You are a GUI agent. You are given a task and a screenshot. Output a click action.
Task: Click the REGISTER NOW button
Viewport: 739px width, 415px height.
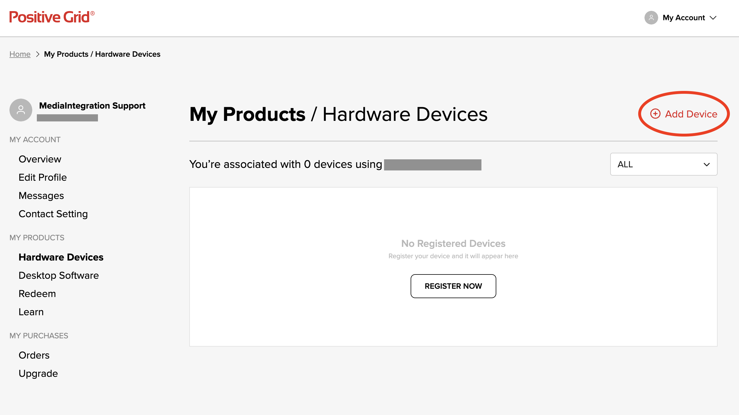point(453,286)
